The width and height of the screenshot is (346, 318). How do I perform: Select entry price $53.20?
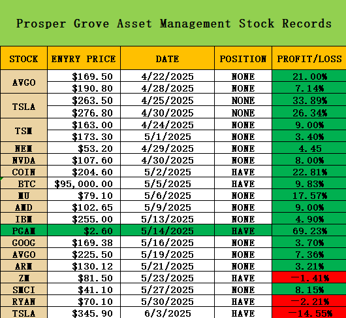84,148
